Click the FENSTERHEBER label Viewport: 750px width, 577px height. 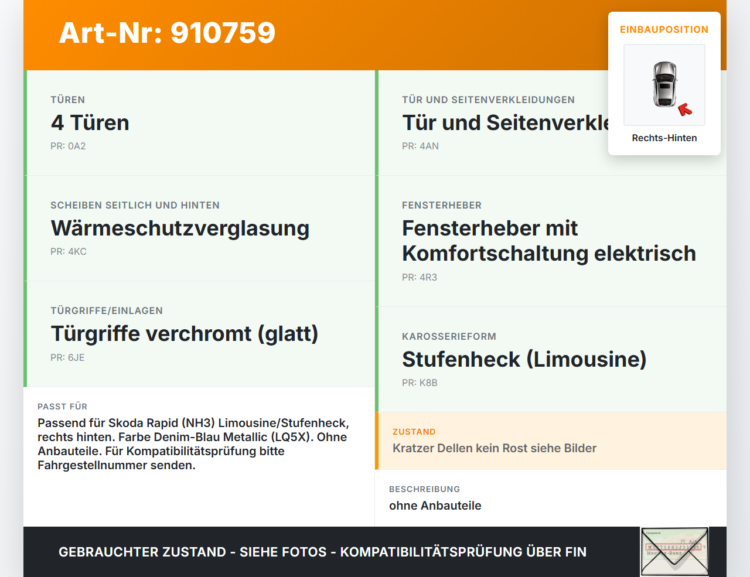pyautogui.click(x=442, y=205)
